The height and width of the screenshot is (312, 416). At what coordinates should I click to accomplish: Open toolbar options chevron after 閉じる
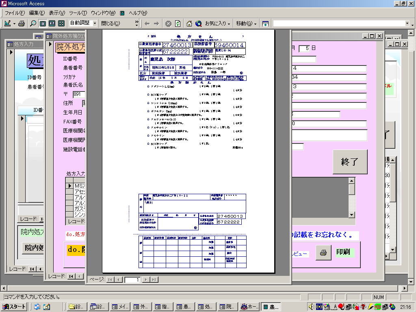[136, 23]
